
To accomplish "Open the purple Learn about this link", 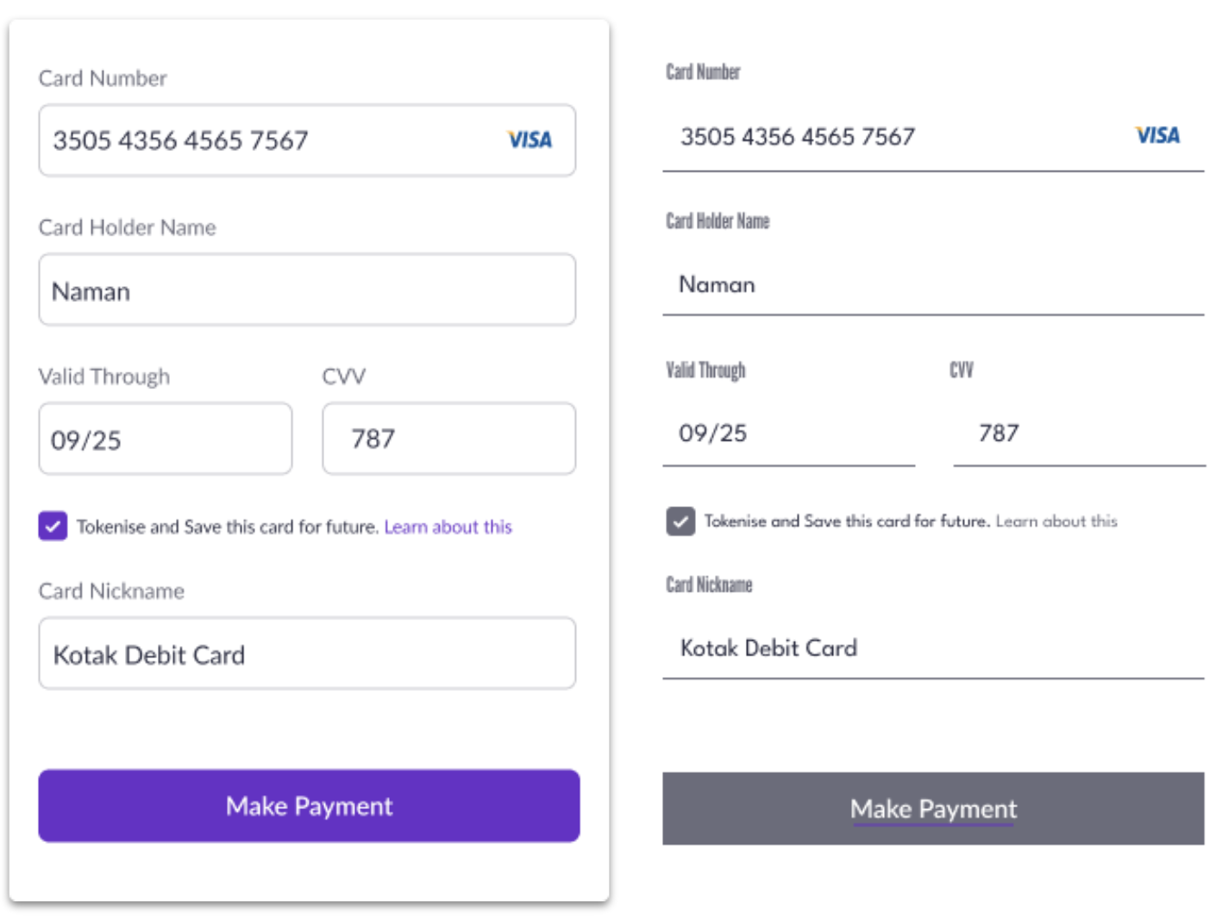I will (x=448, y=527).
